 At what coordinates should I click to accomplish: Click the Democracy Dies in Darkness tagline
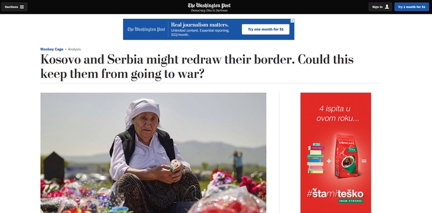click(209, 11)
